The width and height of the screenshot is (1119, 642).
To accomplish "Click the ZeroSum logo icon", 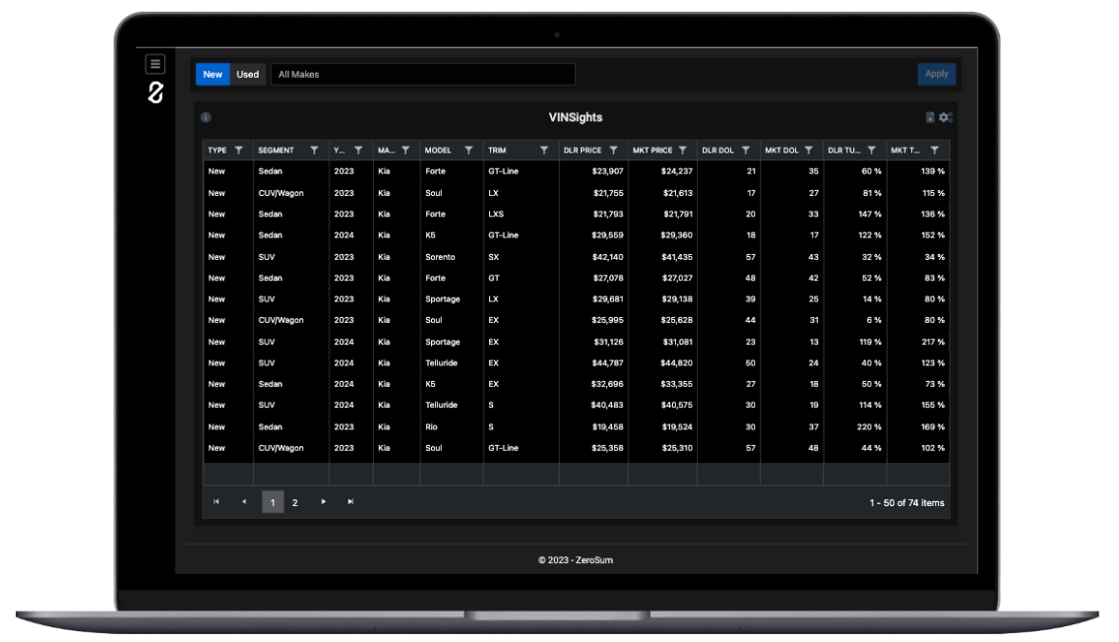I will pos(155,93).
